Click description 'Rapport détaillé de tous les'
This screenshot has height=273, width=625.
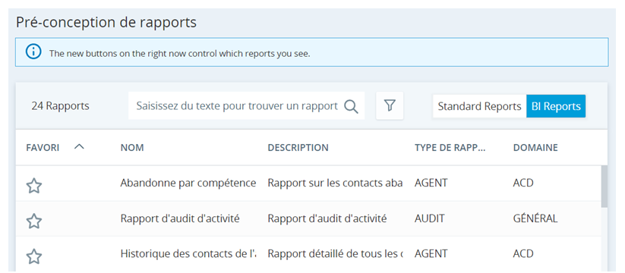click(335, 253)
